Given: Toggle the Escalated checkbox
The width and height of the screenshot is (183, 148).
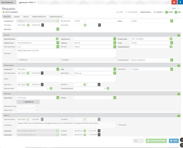Looking at the screenshot, I should click(x=61, y=60).
